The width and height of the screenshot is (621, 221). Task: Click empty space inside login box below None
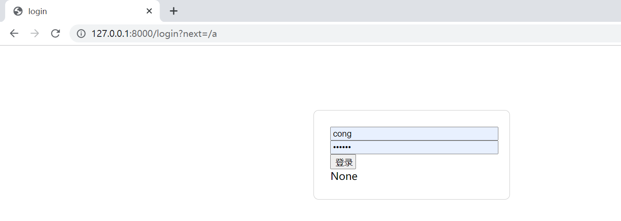coord(412,191)
